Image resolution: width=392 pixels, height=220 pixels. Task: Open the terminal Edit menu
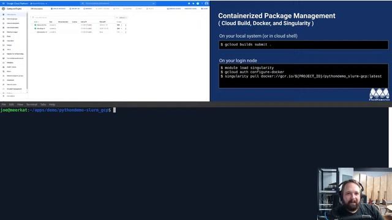coord(12,105)
